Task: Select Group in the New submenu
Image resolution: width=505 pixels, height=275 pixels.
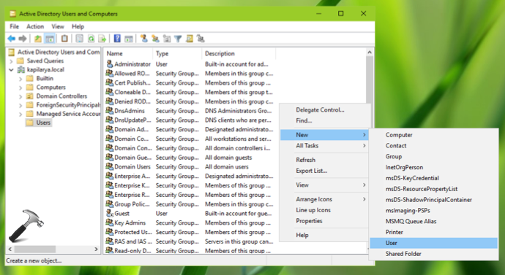Action: tap(433, 157)
